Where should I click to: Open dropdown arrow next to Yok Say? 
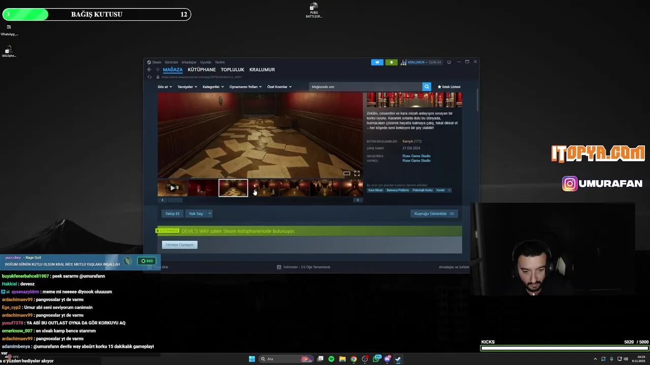click(210, 213)
